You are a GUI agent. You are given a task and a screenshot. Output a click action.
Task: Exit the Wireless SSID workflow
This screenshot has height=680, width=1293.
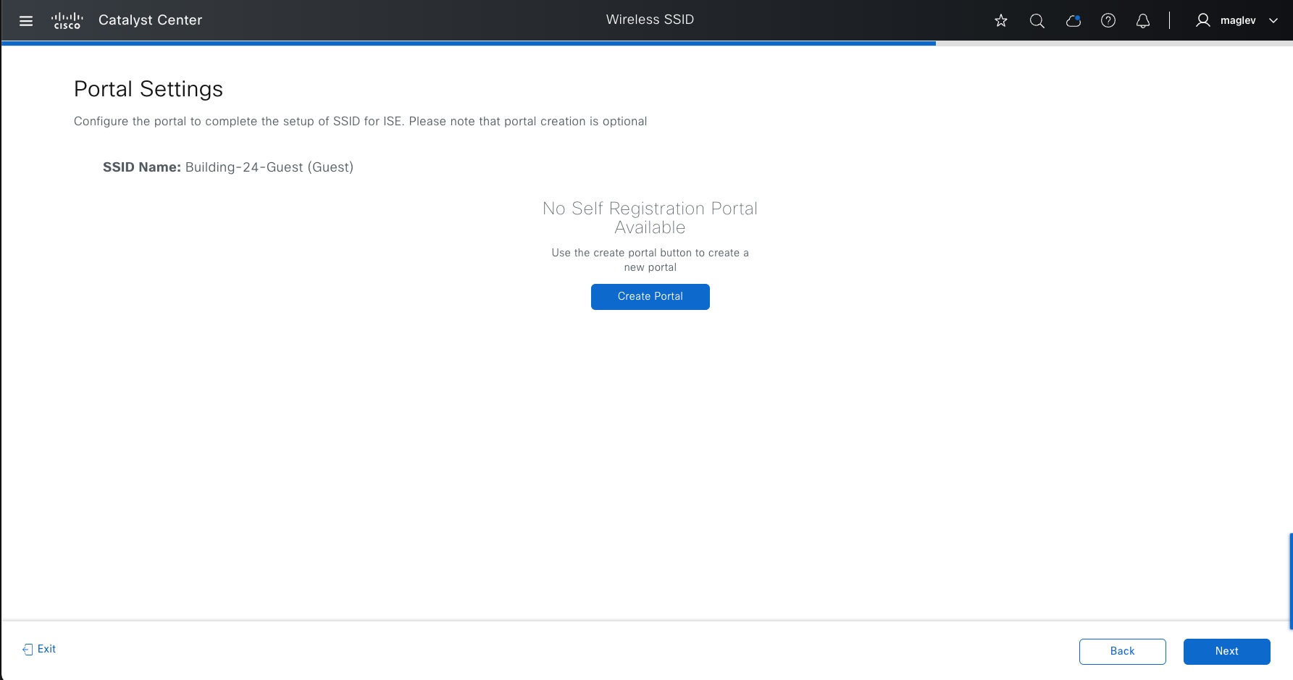39,650
